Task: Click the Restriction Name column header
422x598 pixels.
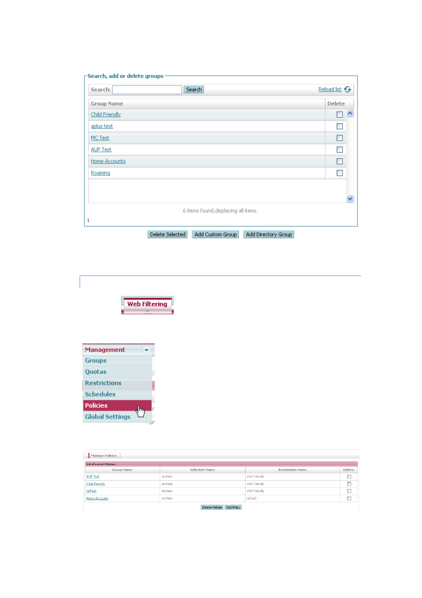Action: pos(292,470)
